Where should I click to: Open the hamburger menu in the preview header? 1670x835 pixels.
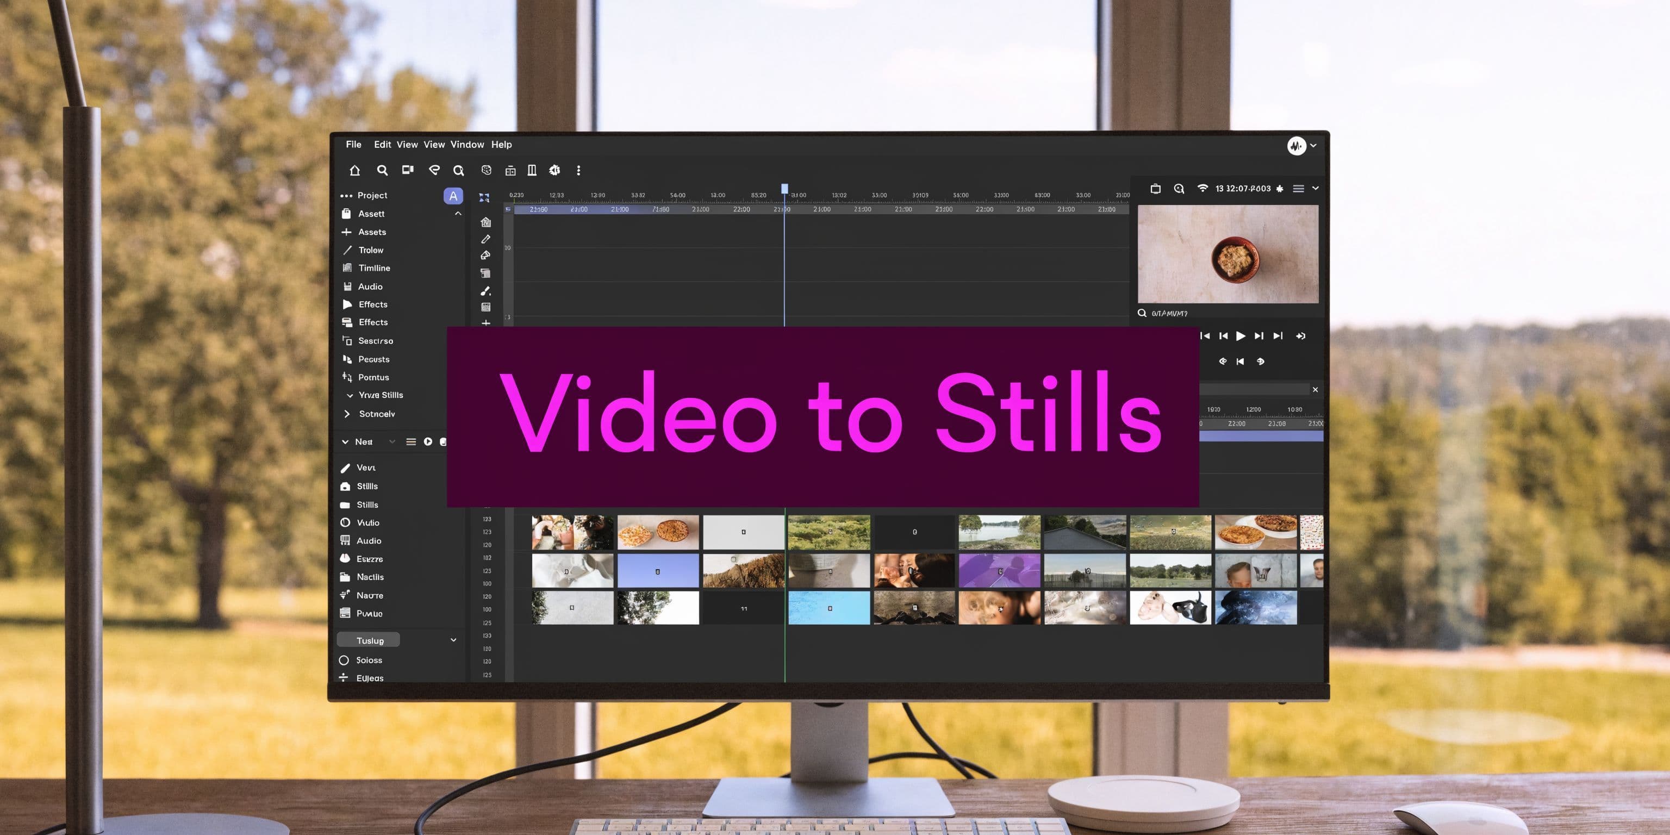pos(1299,189)
